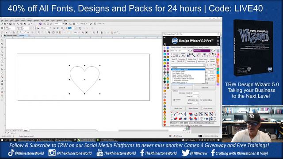Click the dollar sign icon in the Design Wizard
Viewport: 283px width, 159px height.
tap(218, 44)
